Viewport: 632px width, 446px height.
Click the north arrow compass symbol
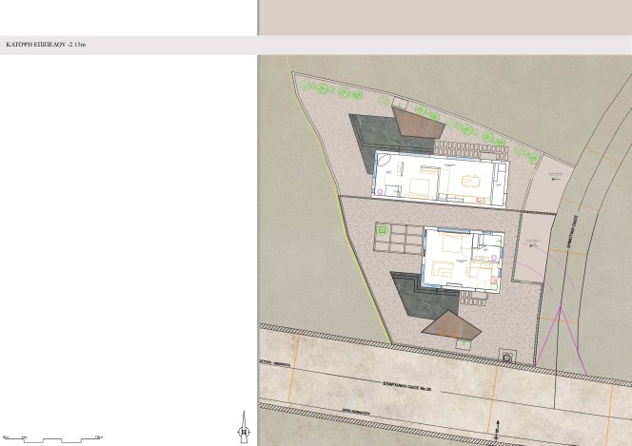coord(244,428)
